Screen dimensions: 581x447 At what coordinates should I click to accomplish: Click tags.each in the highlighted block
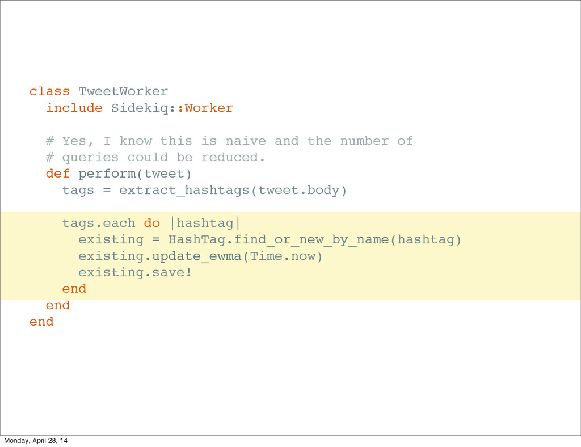pyautogui.click(x=99, y=223)
